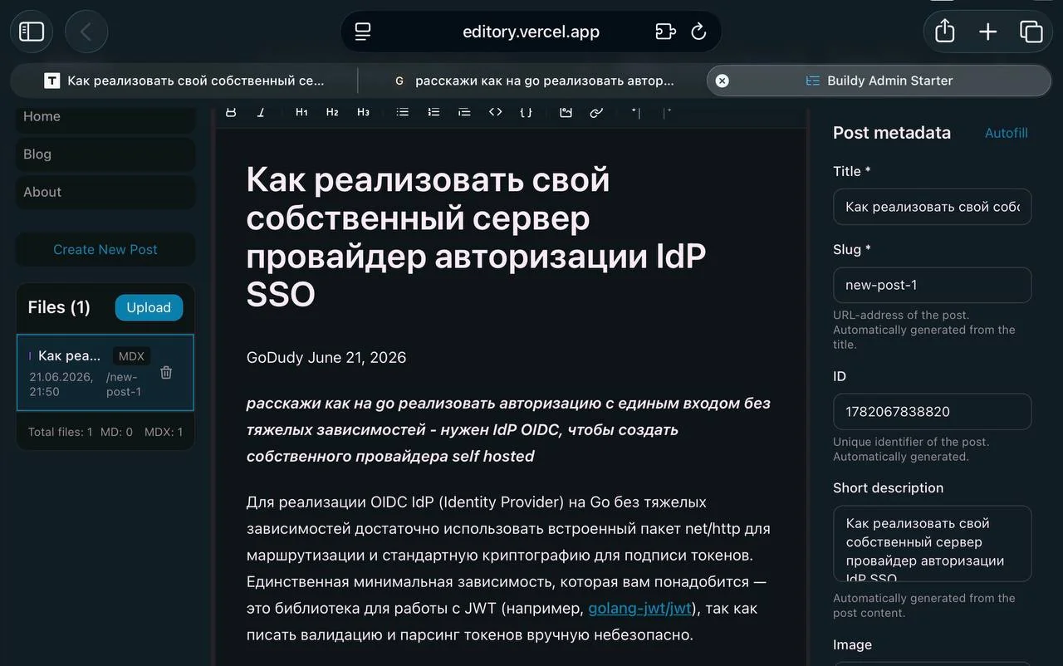Focus the Slug input field
Image resolution: width=1063 pixels, height=666 pixels.
(932, 285)
